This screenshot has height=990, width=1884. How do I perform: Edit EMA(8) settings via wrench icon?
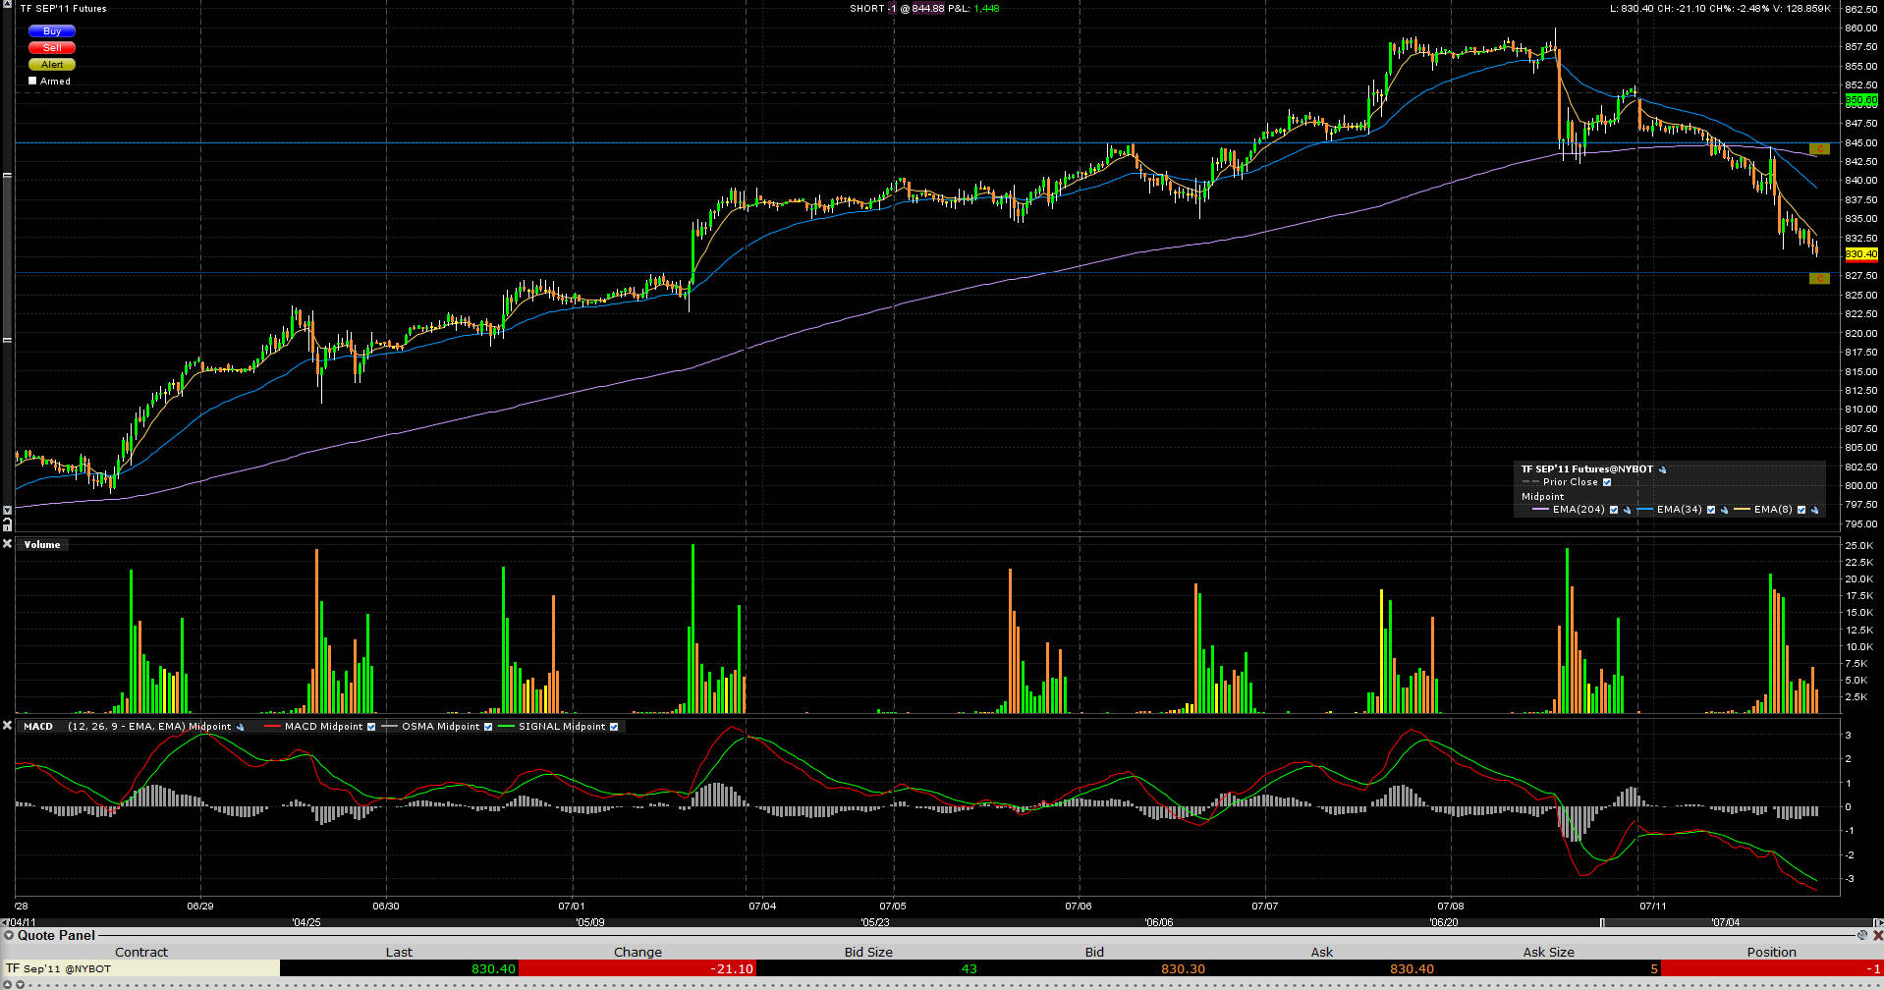(1814, 510)
